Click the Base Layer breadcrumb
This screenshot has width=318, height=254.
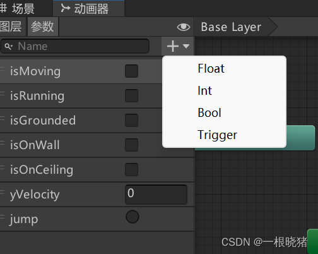[x=231, y=27]
